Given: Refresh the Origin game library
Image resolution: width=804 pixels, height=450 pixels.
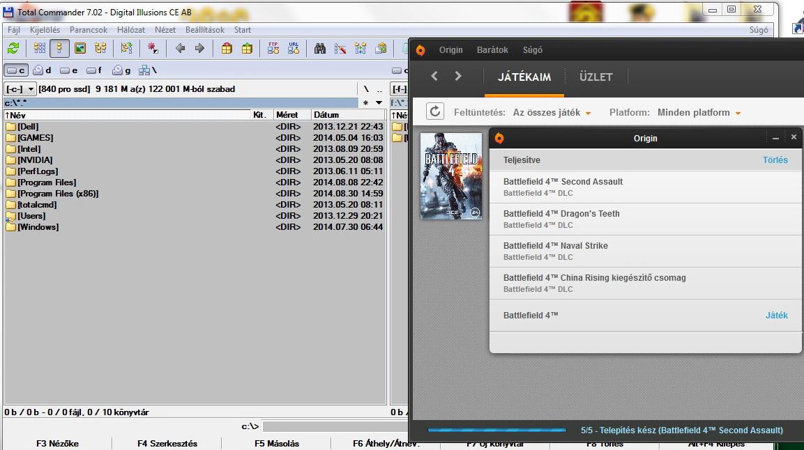Looking at the screenshot, I should [x=435, y=111].
